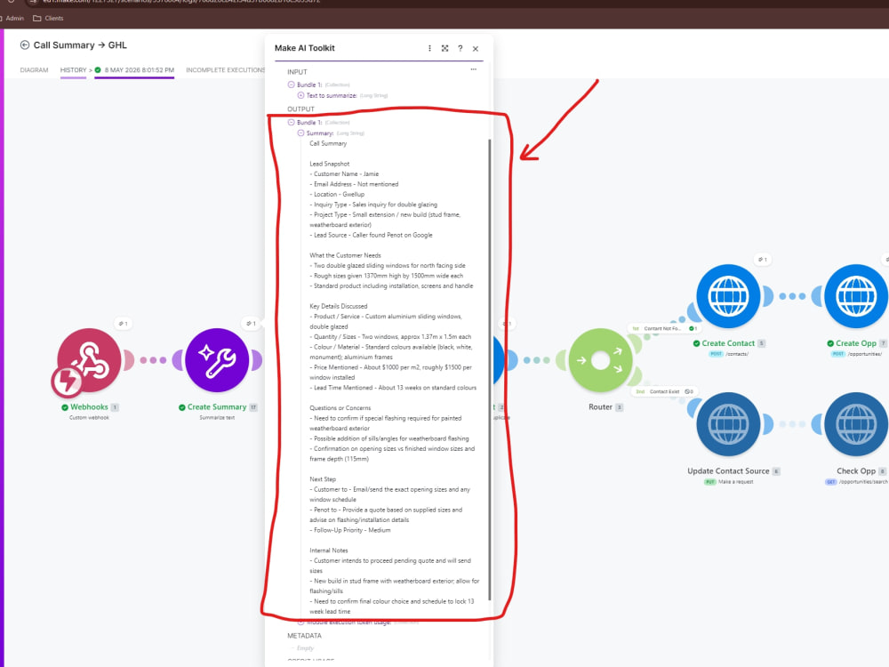Select the green Router module

(600, 360)
